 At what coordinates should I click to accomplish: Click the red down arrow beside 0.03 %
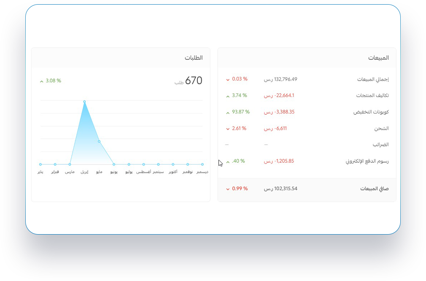(x=228, y=80)
